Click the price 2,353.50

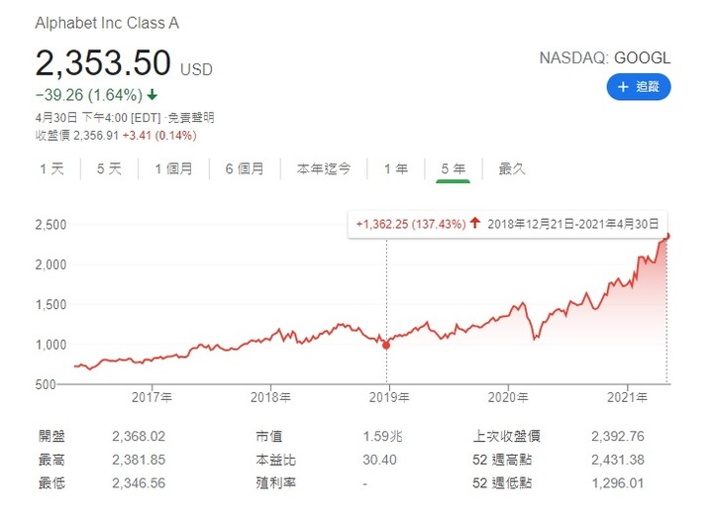(103, 62)
